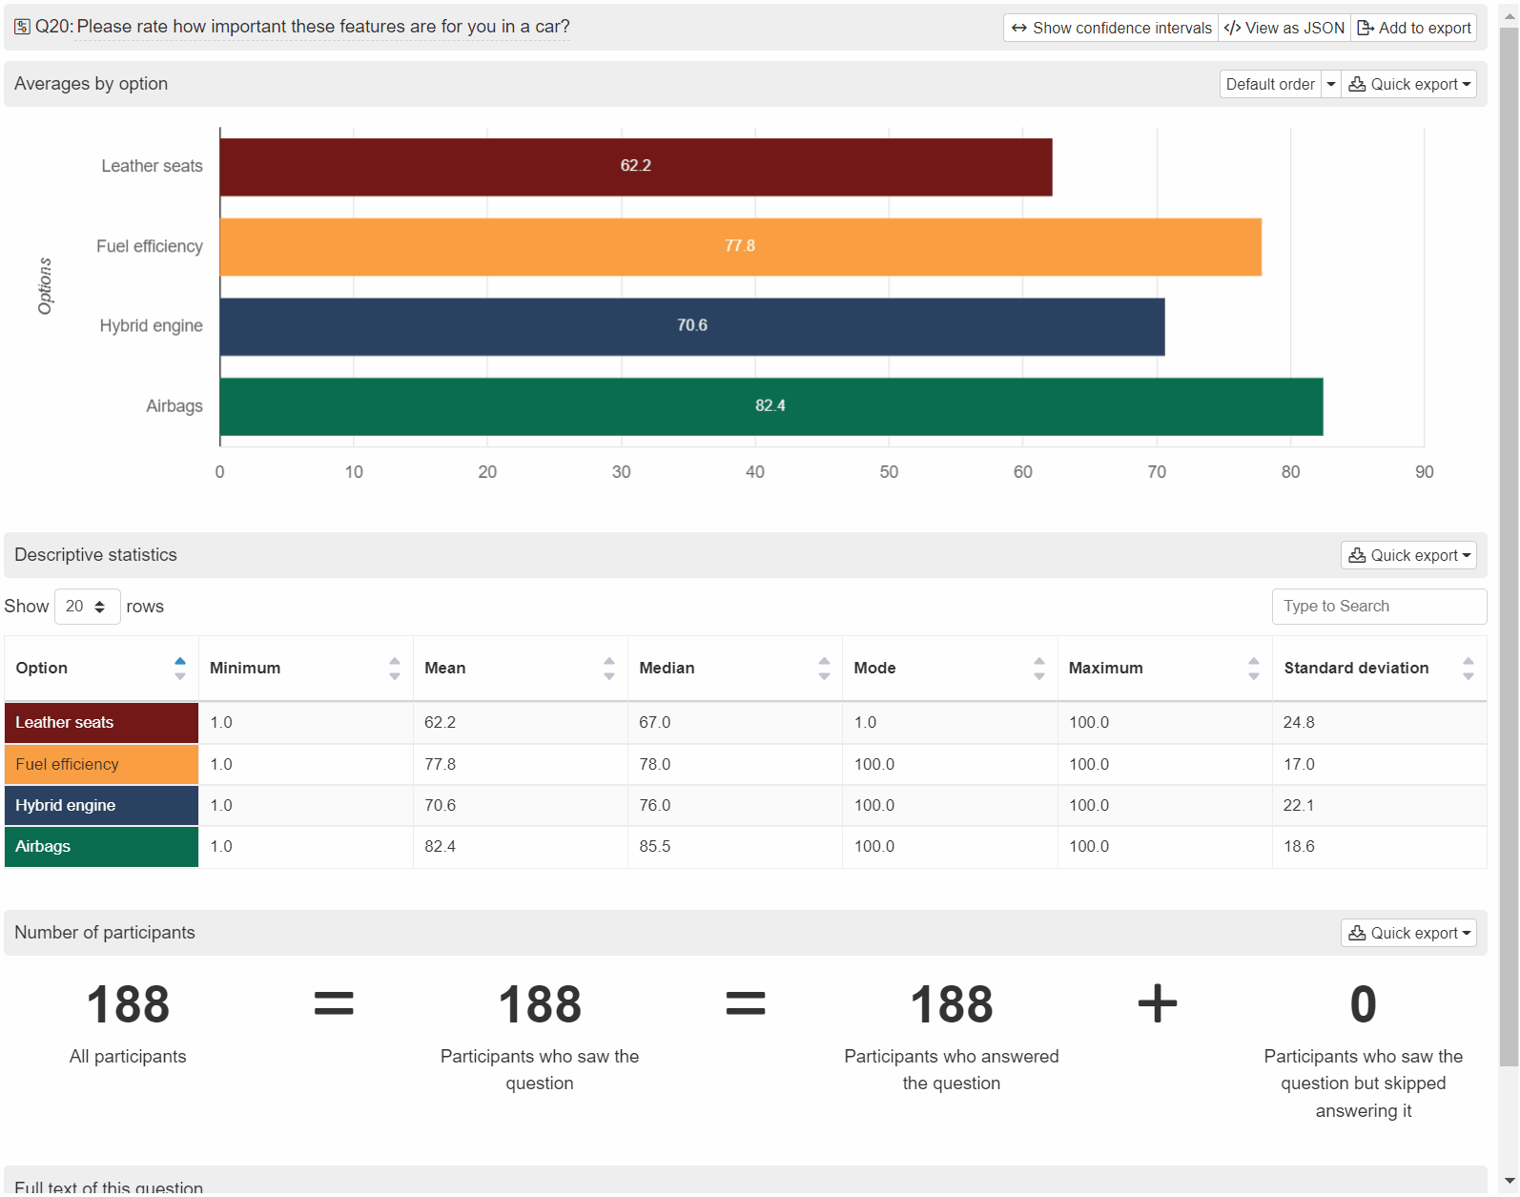
Task: Sort table by Maximum column arrows
Action: (x=1253, y=669)
